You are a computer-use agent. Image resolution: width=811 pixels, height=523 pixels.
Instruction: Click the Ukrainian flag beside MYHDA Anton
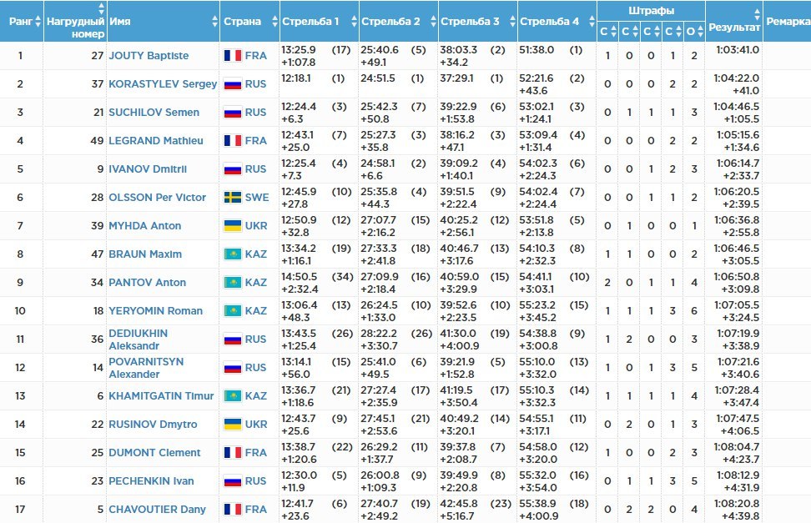tap(232, 226)
